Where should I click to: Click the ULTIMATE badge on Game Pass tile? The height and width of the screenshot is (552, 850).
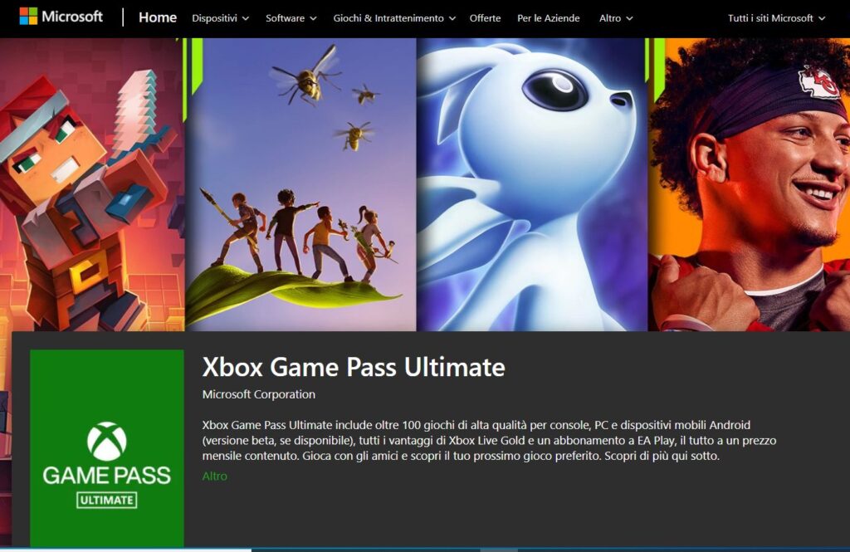tap(107, 500)
